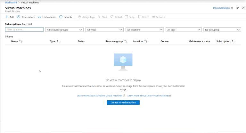Open Learn more about Windows virtual machines
The image size is (246, 133).
101,96
